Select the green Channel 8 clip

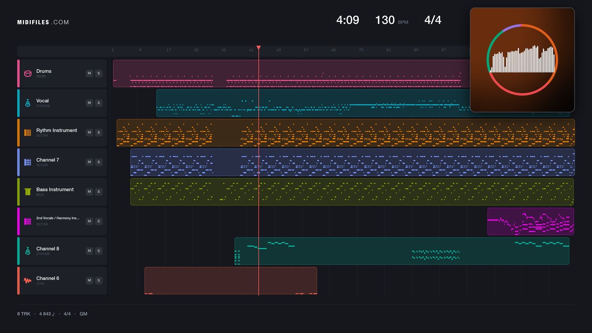click(402, 251)
